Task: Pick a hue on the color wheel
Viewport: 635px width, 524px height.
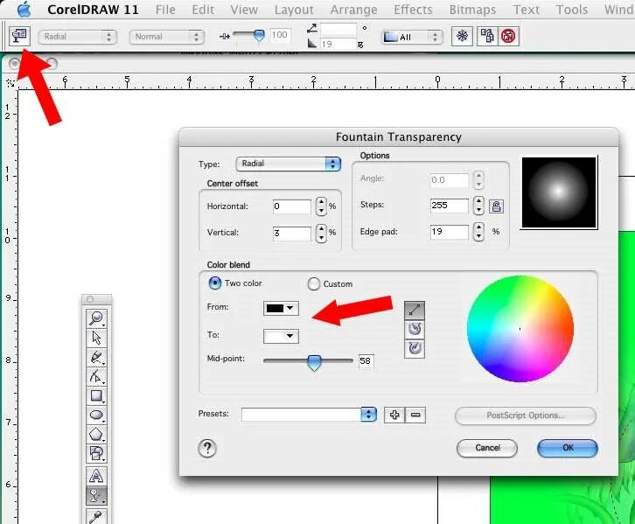Action: click(520, 329)
